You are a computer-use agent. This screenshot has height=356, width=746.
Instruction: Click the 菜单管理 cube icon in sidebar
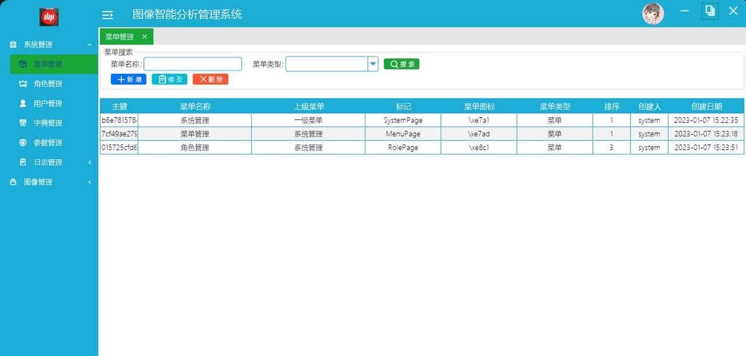[23, 64]
